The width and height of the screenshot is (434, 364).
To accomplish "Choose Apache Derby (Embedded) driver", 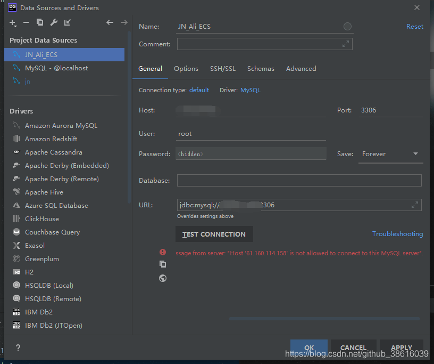I will coord(64,166).
